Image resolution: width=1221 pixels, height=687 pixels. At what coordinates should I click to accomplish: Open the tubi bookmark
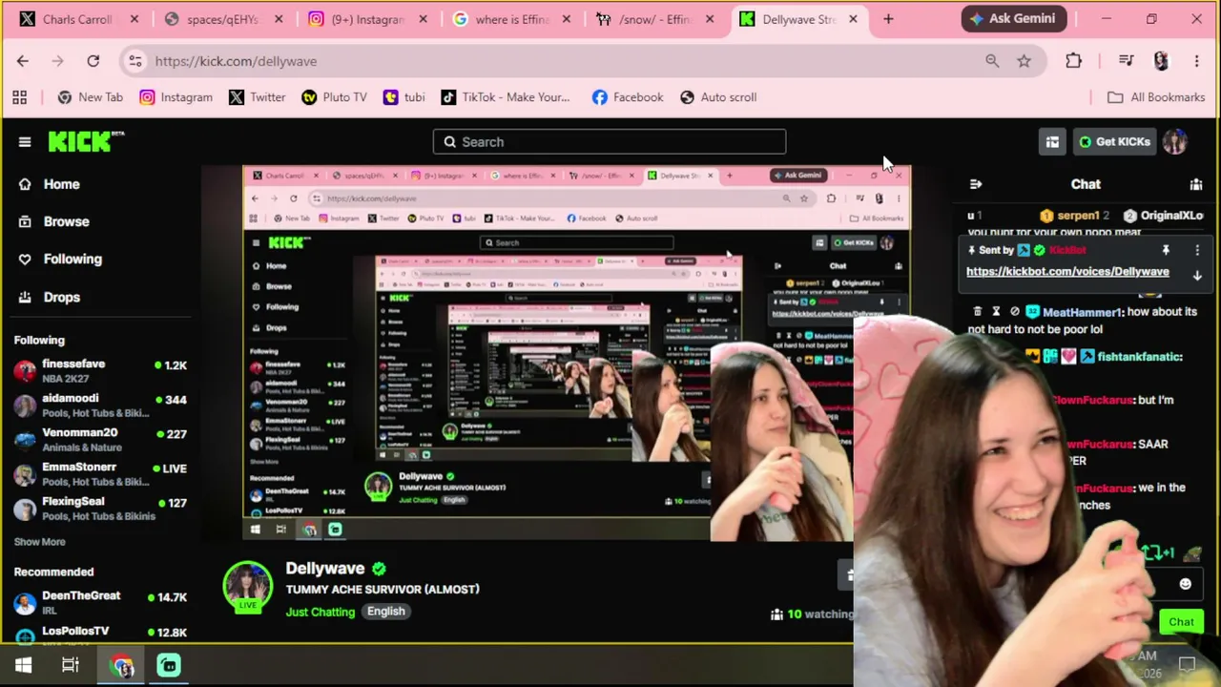(x=404, y=97)
